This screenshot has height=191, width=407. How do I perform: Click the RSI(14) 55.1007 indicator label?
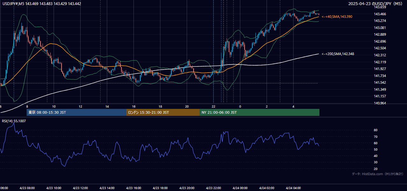[x=14, y=121]
